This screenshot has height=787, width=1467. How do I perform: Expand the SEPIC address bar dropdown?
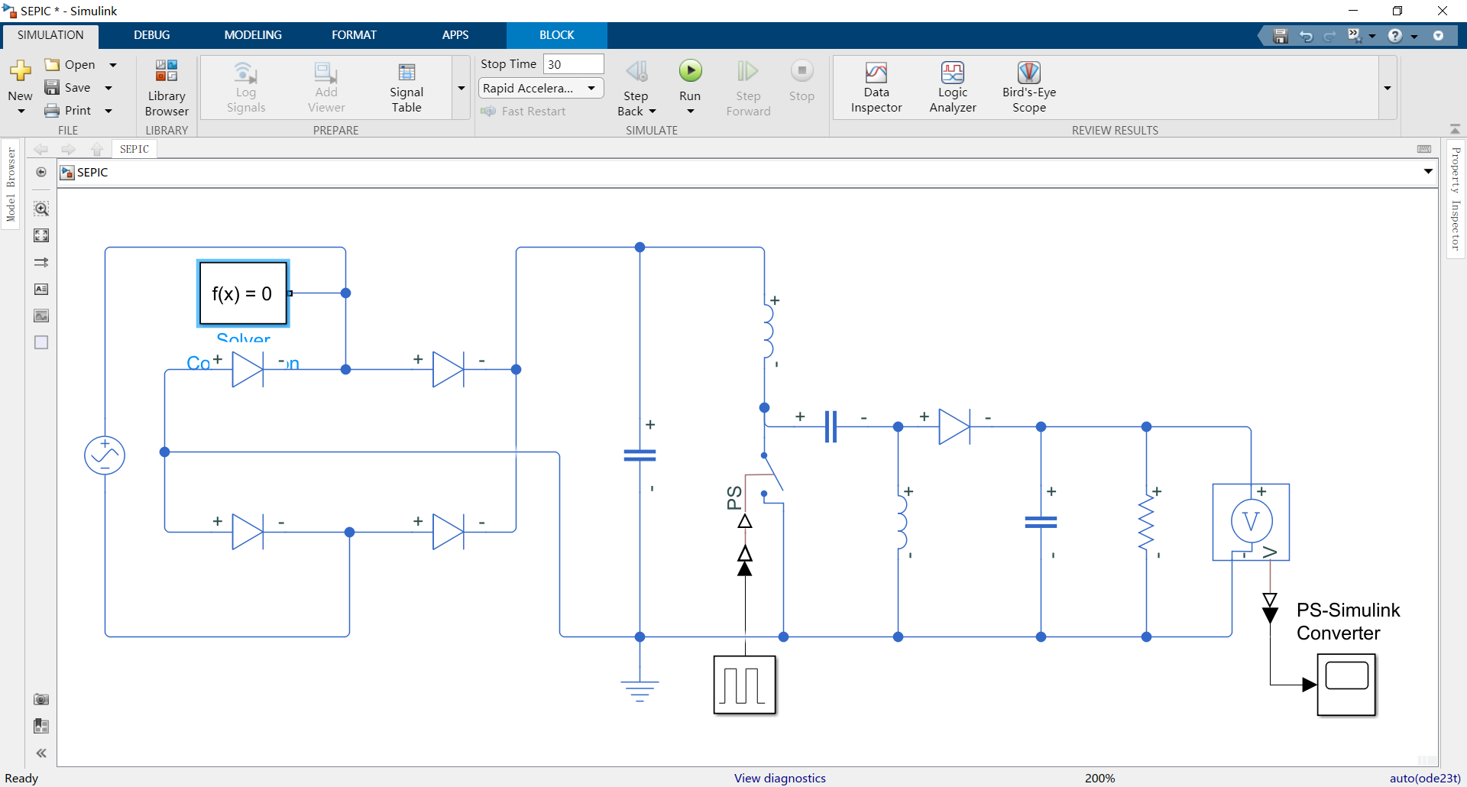(1428, 172)
